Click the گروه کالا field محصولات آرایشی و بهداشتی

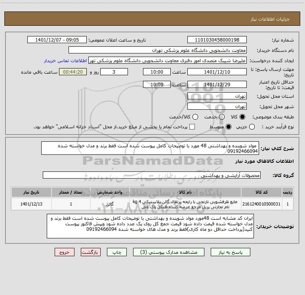tap(152, 175)
